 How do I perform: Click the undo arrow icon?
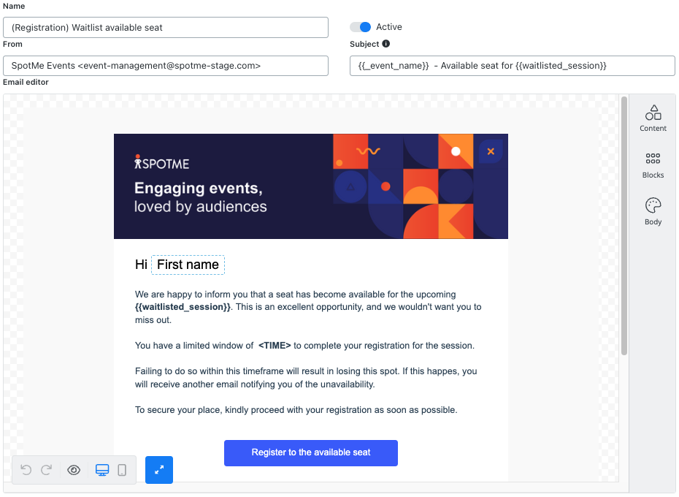pyautogui.click(x=26, y=470)
